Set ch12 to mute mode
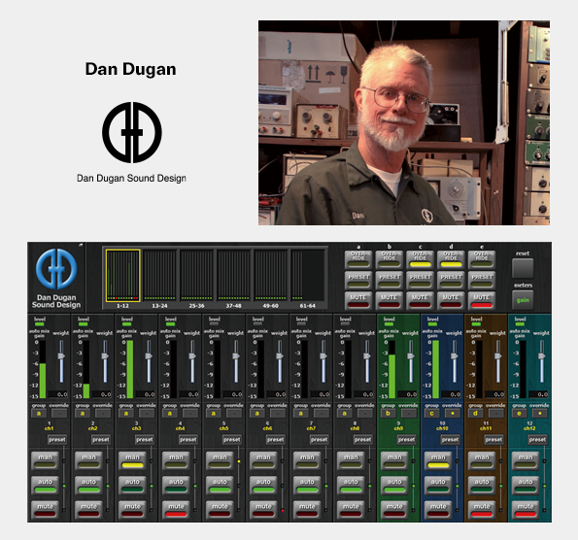Viewport: 578px width, 540px height. click(x=526, y=509)
